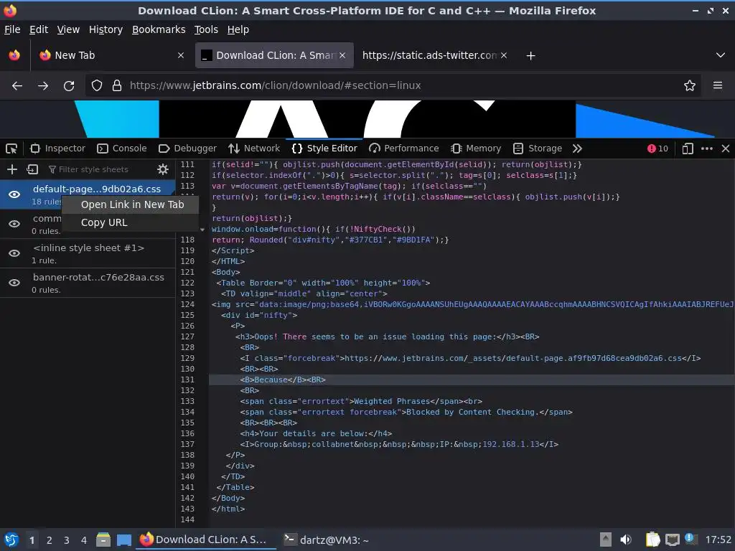Switch to dartz@VM3 terminal window
Screen dimensions: 735x551
click(327, 540)
